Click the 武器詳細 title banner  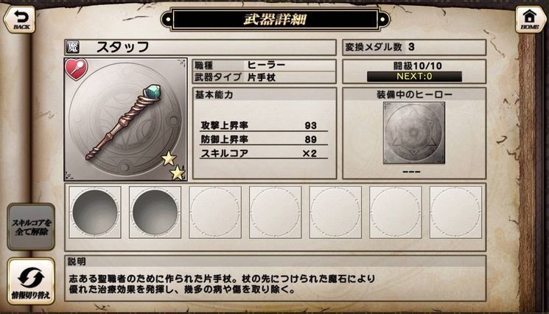[275, 19]
